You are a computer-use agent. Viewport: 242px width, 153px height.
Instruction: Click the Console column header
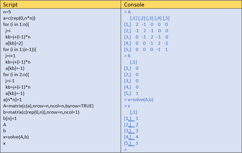pos(134,5)
